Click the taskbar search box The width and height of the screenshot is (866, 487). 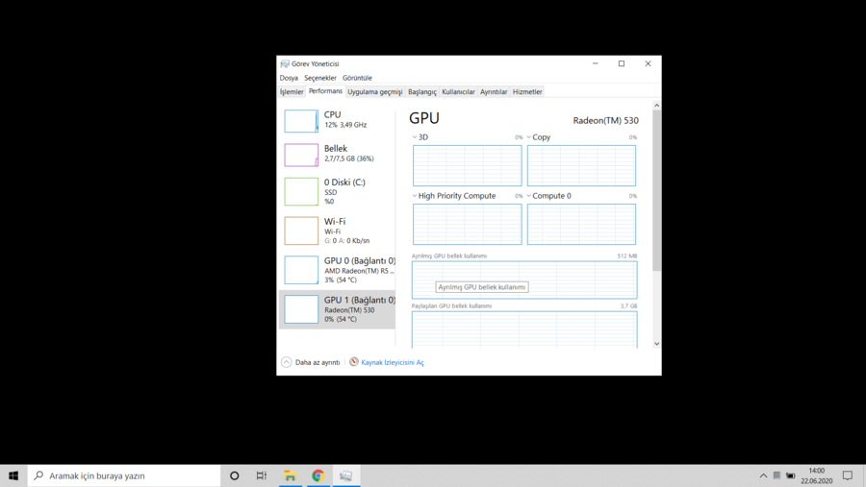tap(124, 475)
